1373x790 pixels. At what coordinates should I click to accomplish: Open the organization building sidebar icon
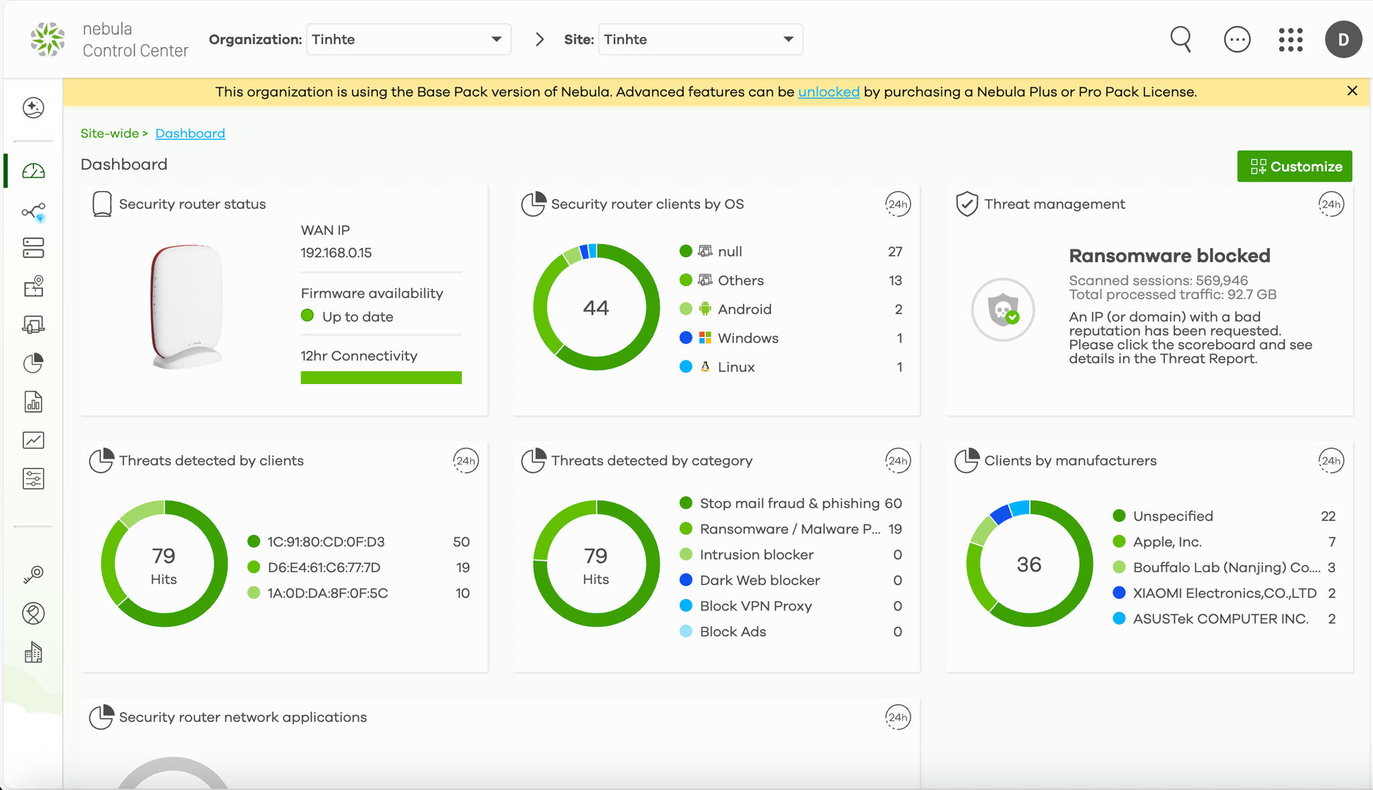34,652
